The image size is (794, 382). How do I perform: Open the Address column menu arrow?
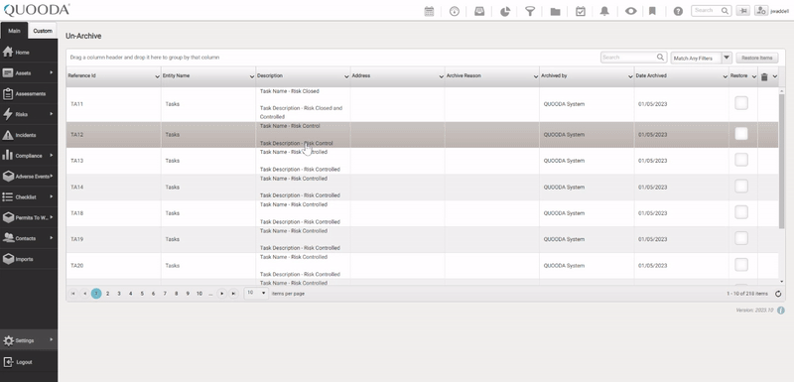pos(441,76)
